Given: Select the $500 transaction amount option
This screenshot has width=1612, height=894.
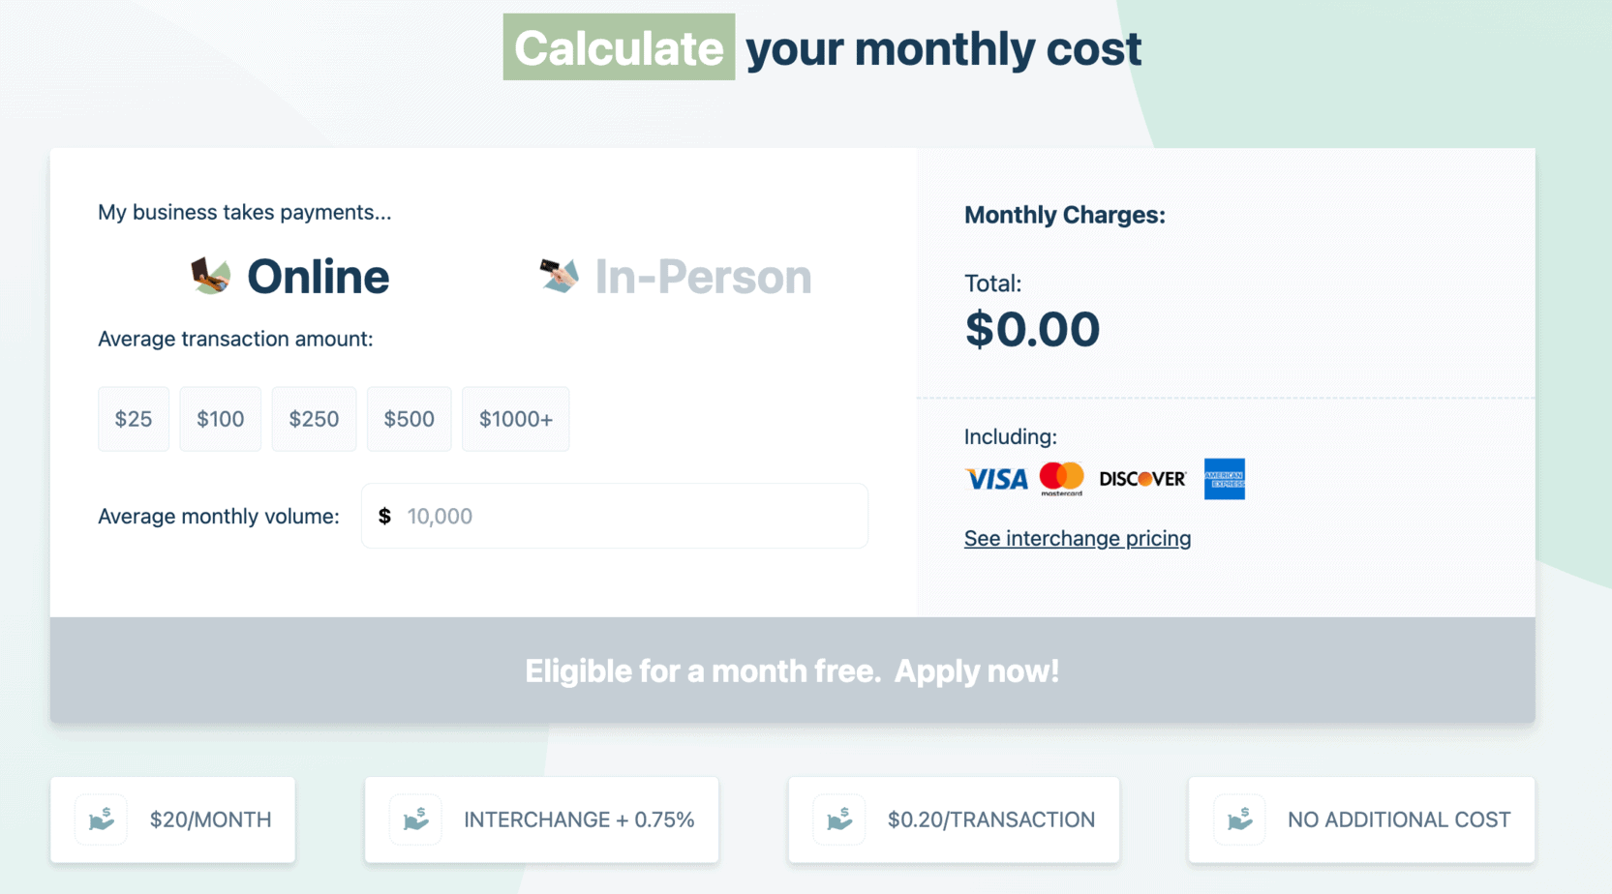Looking at the screenshot, I should click(x=409, y=419).
